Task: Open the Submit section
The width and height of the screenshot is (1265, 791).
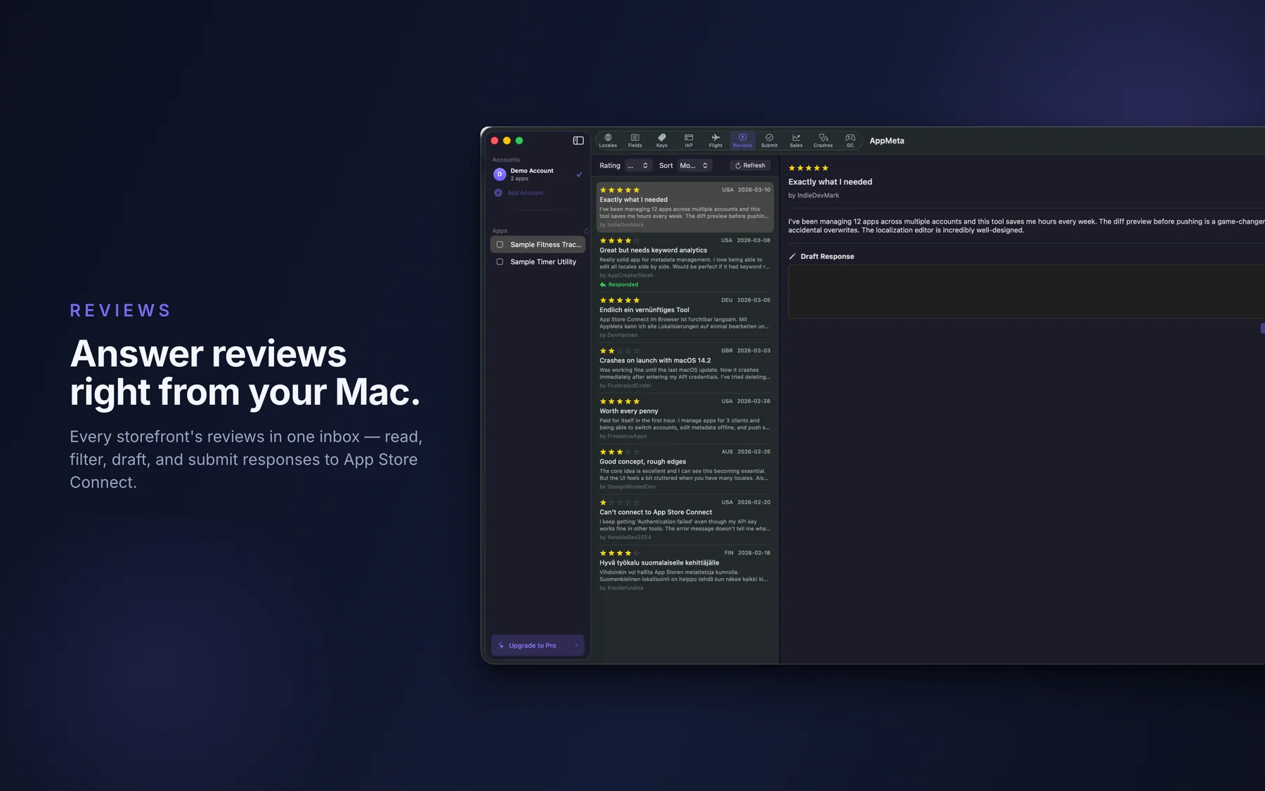Action: [770, 141]
